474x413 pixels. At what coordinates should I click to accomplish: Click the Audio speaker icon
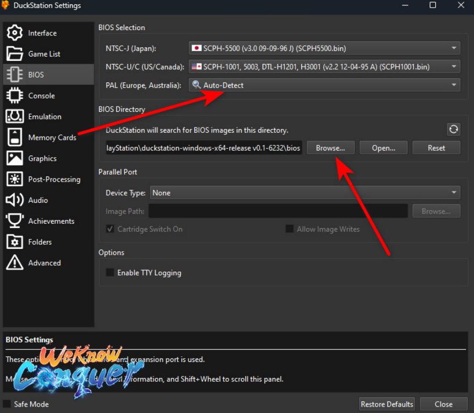(x=15, y=200)
